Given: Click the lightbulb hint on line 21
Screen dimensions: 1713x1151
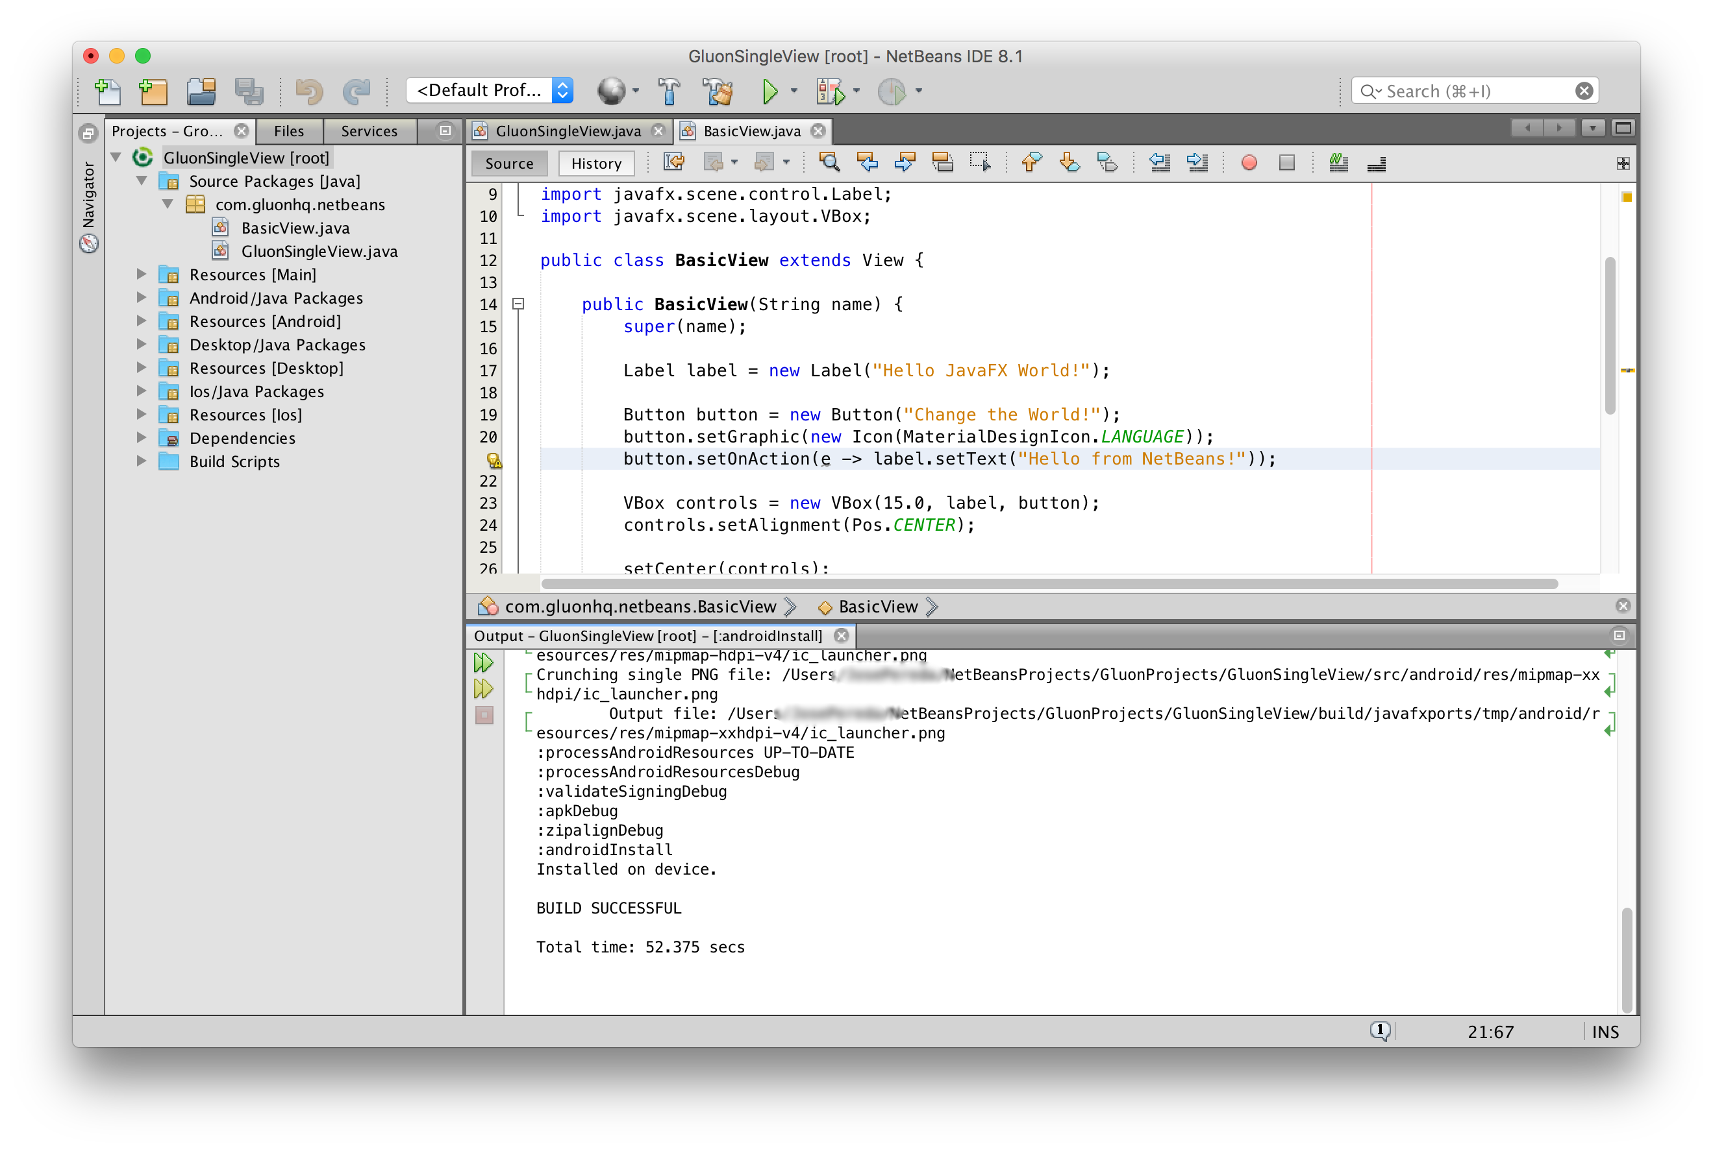Looking at the screenshot, I should pos(494,460).
